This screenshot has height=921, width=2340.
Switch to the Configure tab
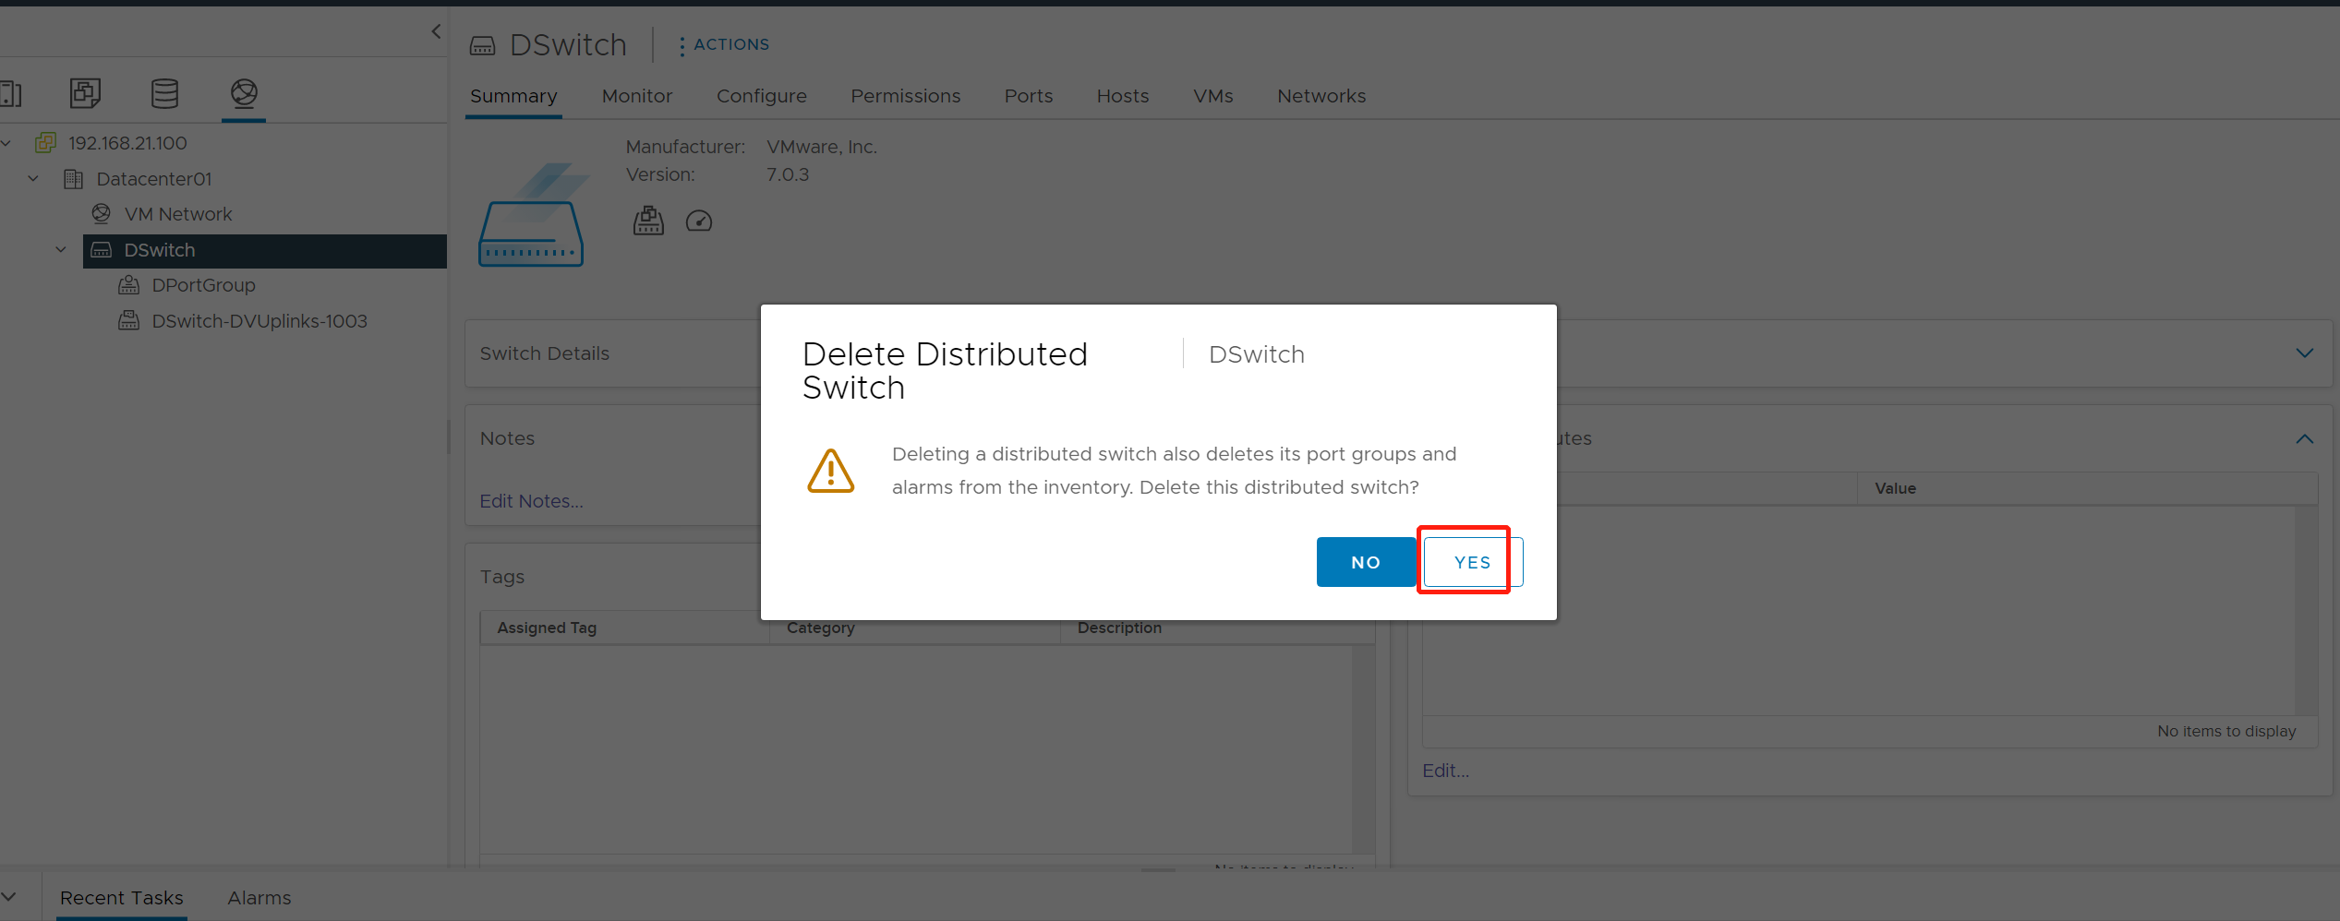coord(762,96)
